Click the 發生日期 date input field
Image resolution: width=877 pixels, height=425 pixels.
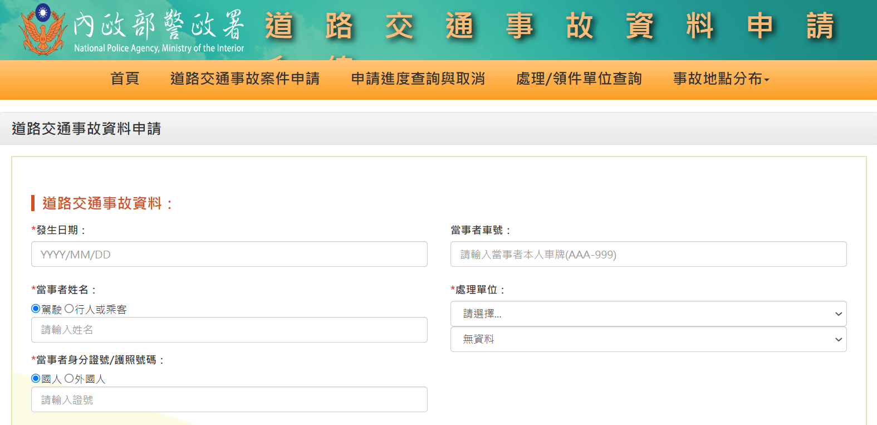(229, 254)
